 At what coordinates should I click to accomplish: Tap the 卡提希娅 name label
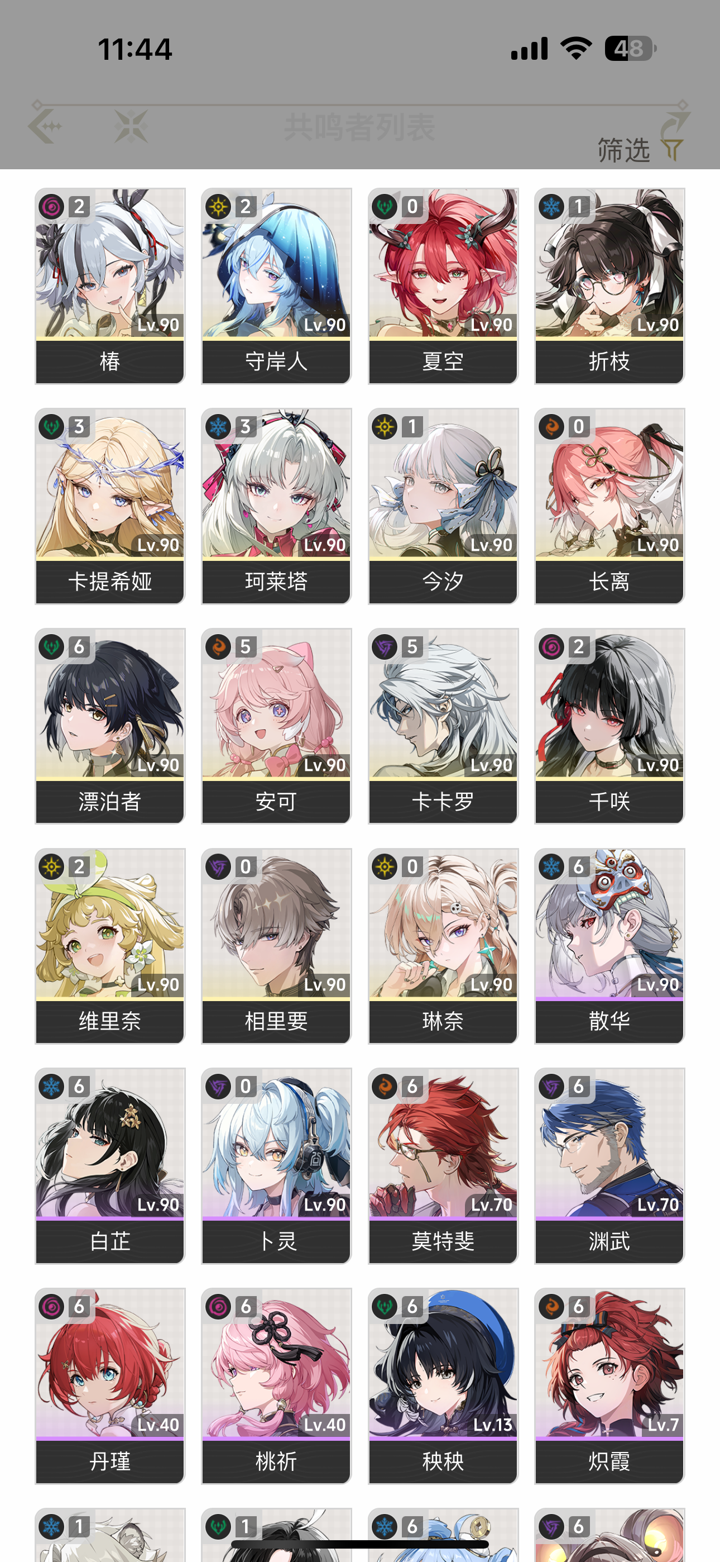pos(110,582)
